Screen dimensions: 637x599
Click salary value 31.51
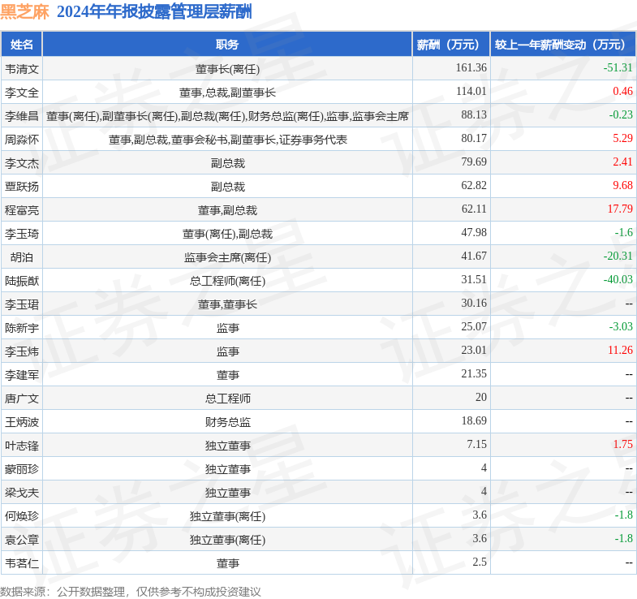(x=474, y=279)
